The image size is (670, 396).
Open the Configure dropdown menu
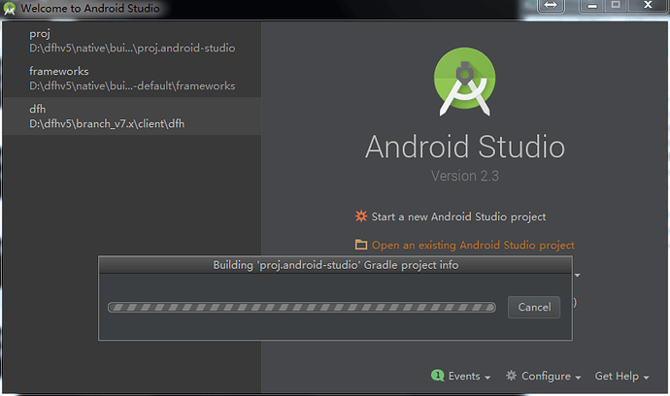tap(551, 376)
